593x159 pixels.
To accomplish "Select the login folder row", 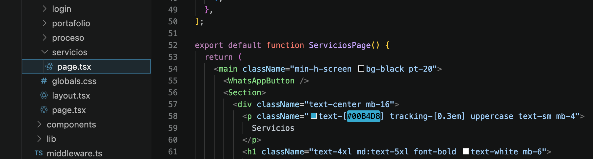I will (86, 9).
